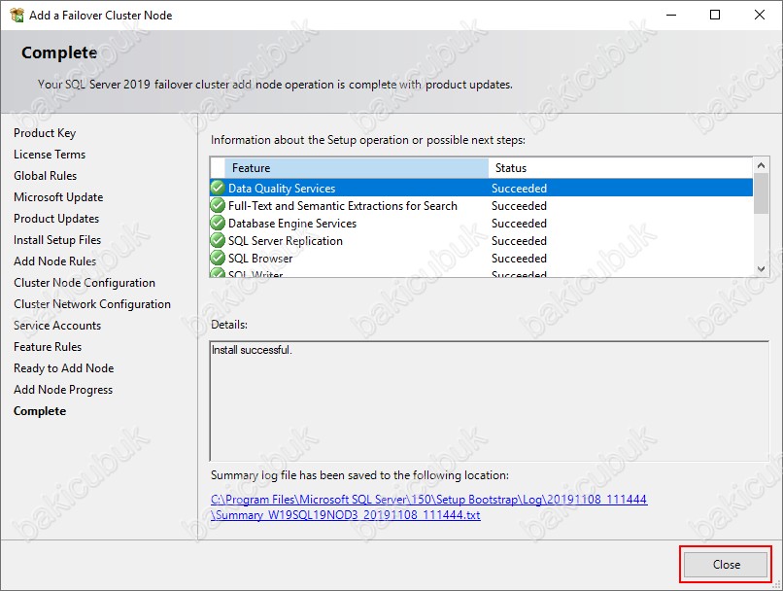783x591 pixels.
Task: Close the window with the title bar X
Action: [x=760, y=15]
